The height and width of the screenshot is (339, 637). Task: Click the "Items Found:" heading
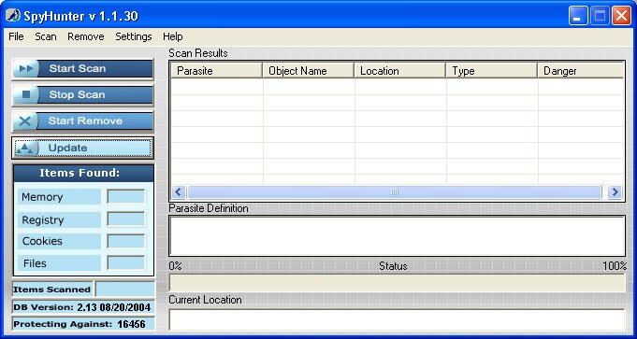[80, 173]
